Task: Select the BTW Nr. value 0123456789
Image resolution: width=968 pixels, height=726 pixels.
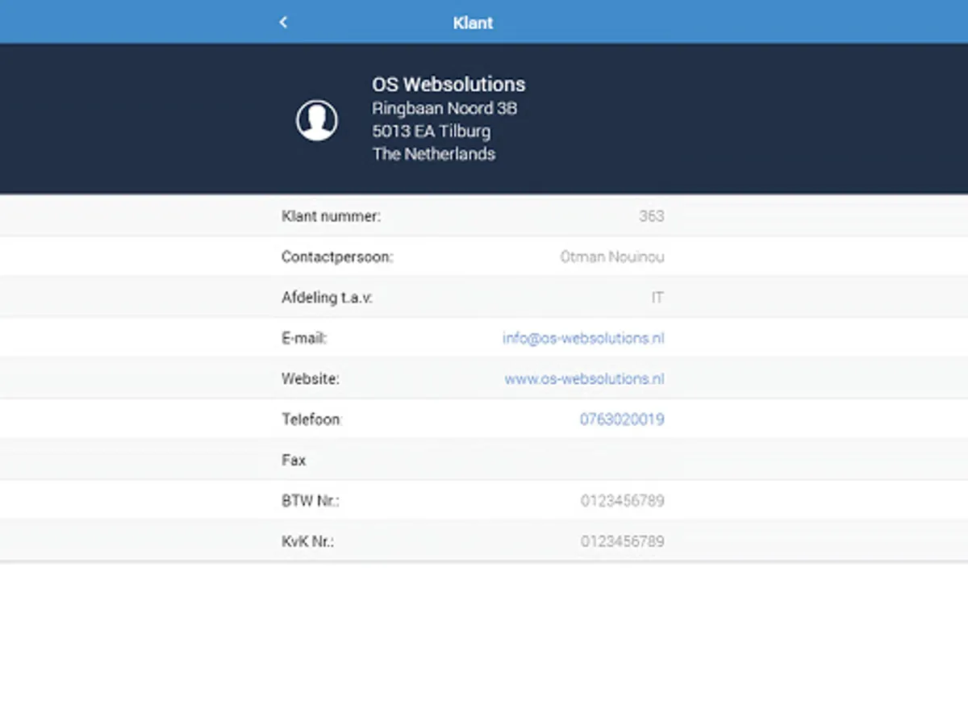Action: click(622, 501)
